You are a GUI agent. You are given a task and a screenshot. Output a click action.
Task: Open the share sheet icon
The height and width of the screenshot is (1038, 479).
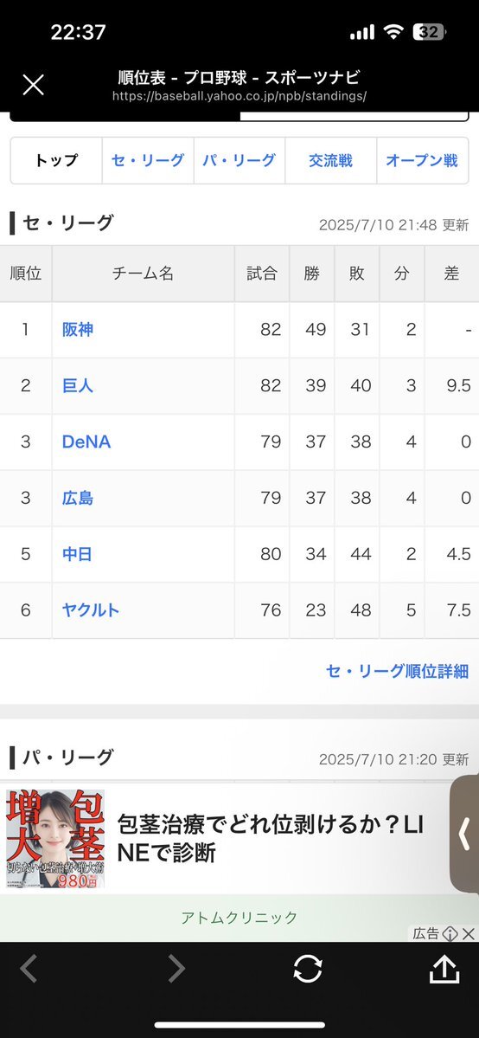(444, 969)
